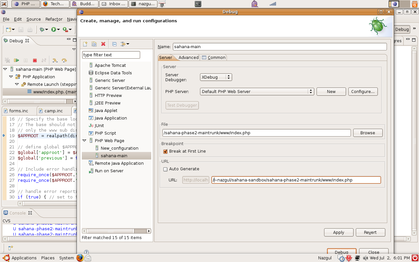Viewport: 419px width, 262px height.
Task: Click Disconnect icon in Debug view toolbar
Action: 44,60
